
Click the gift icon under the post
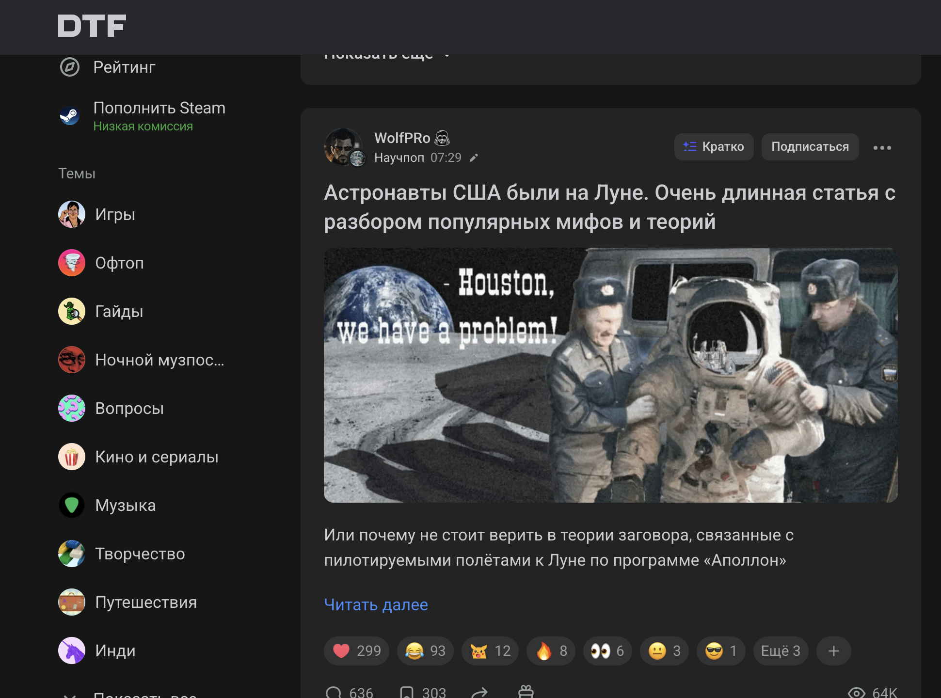tap(526, 692)
